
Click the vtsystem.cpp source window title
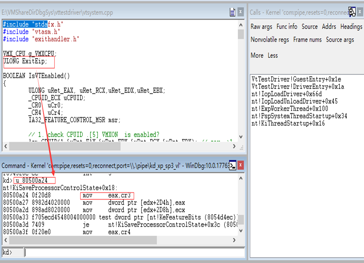coord(57,12)
